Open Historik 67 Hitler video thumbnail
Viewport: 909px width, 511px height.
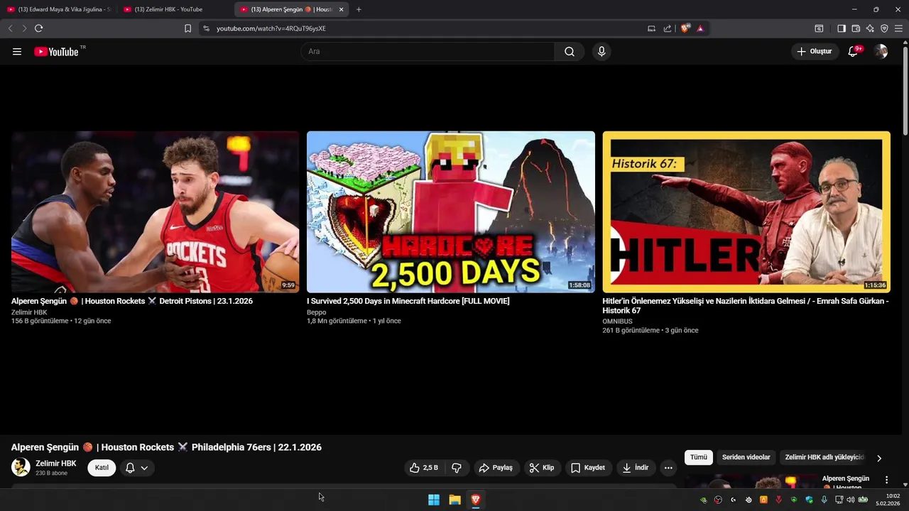click(746, 211)
